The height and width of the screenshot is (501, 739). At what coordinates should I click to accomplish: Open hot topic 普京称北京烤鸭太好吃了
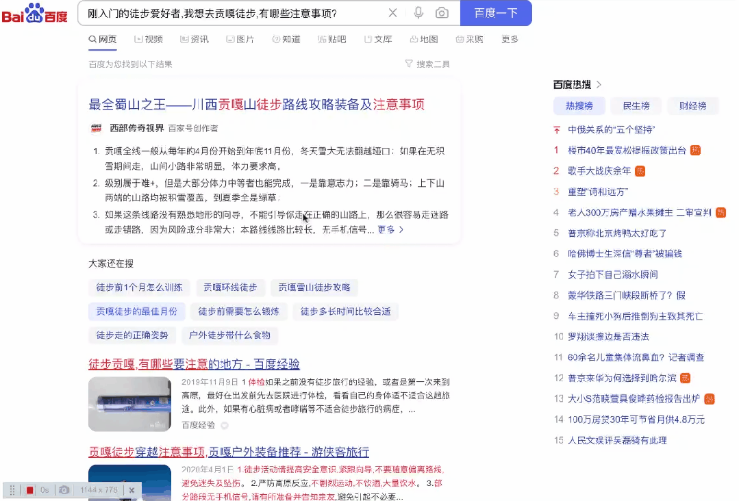pyautogui.click(x=617, y=233)
